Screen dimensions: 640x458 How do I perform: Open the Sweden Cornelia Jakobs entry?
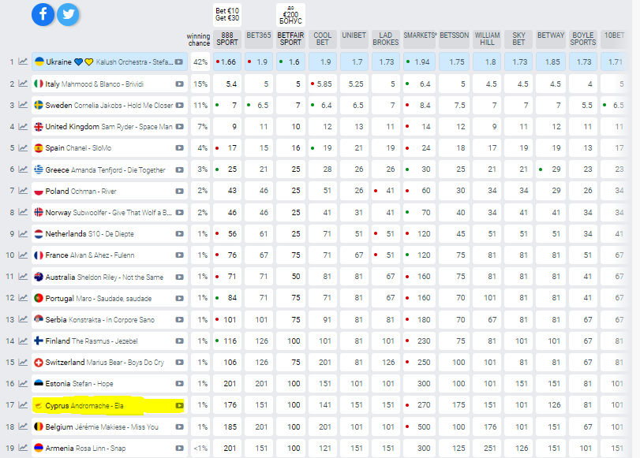(110, 105)
